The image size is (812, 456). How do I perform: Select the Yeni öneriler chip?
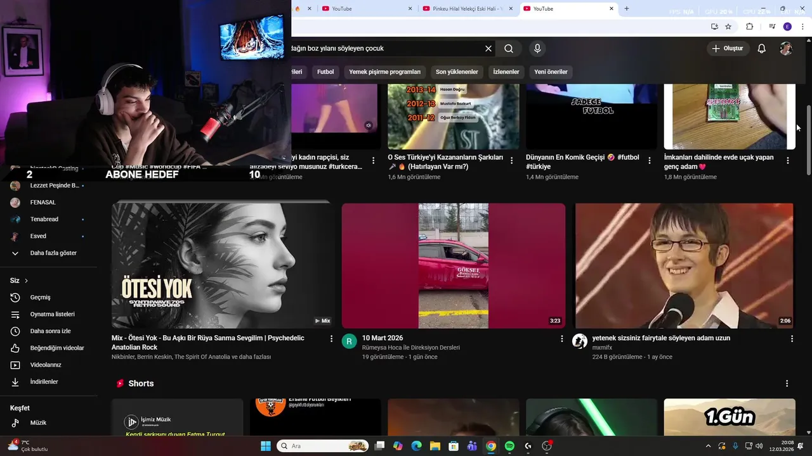pyautogui.click(x=551, y=72)
